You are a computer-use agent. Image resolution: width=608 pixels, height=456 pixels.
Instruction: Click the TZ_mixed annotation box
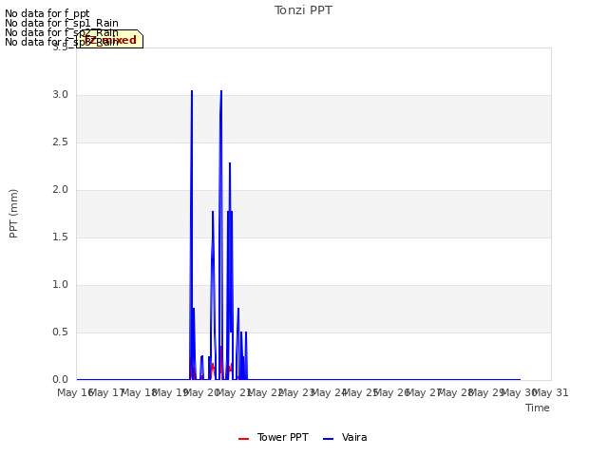(x=110, y=39)
